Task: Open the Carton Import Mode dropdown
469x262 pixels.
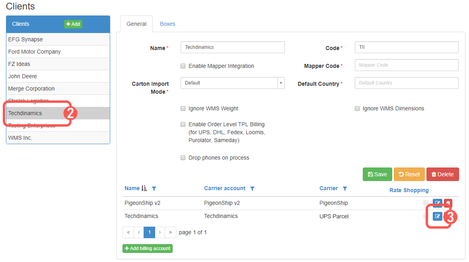Action: point(232,83)
